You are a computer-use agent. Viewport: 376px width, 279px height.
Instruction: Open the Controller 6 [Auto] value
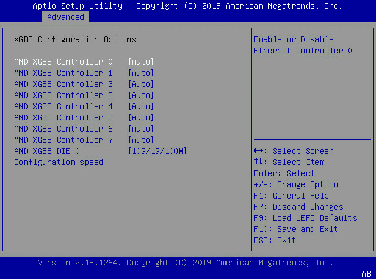(x=141, y=129)
